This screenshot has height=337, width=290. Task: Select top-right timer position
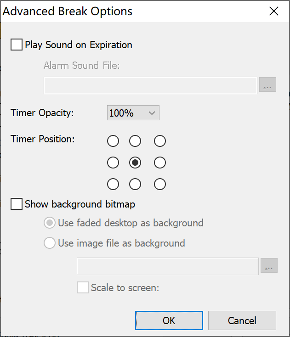tap(160, 141)
